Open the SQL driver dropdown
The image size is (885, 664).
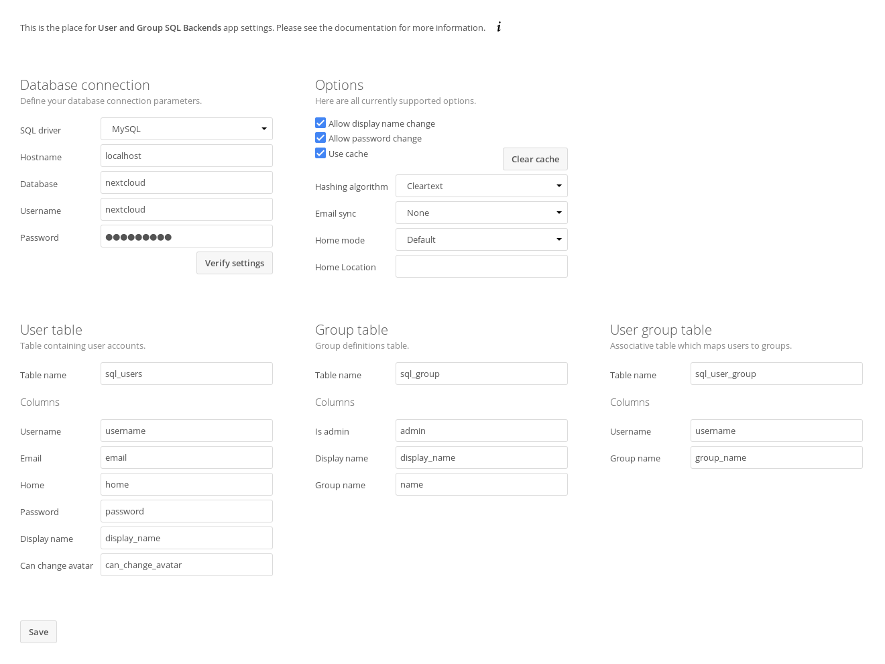(186, 129)
